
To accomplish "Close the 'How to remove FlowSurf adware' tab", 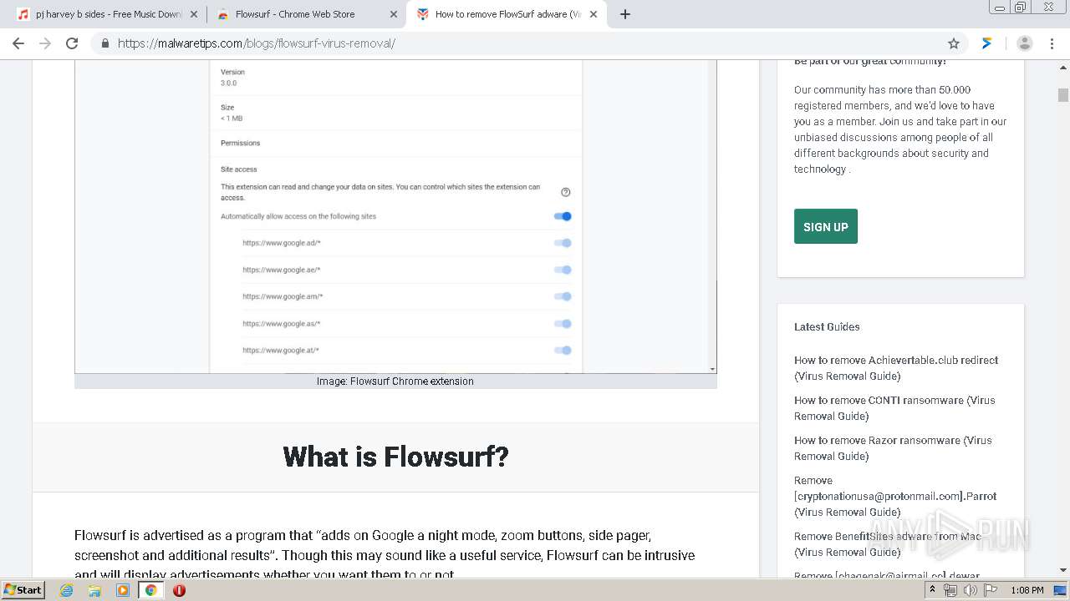I will [594, 14].
